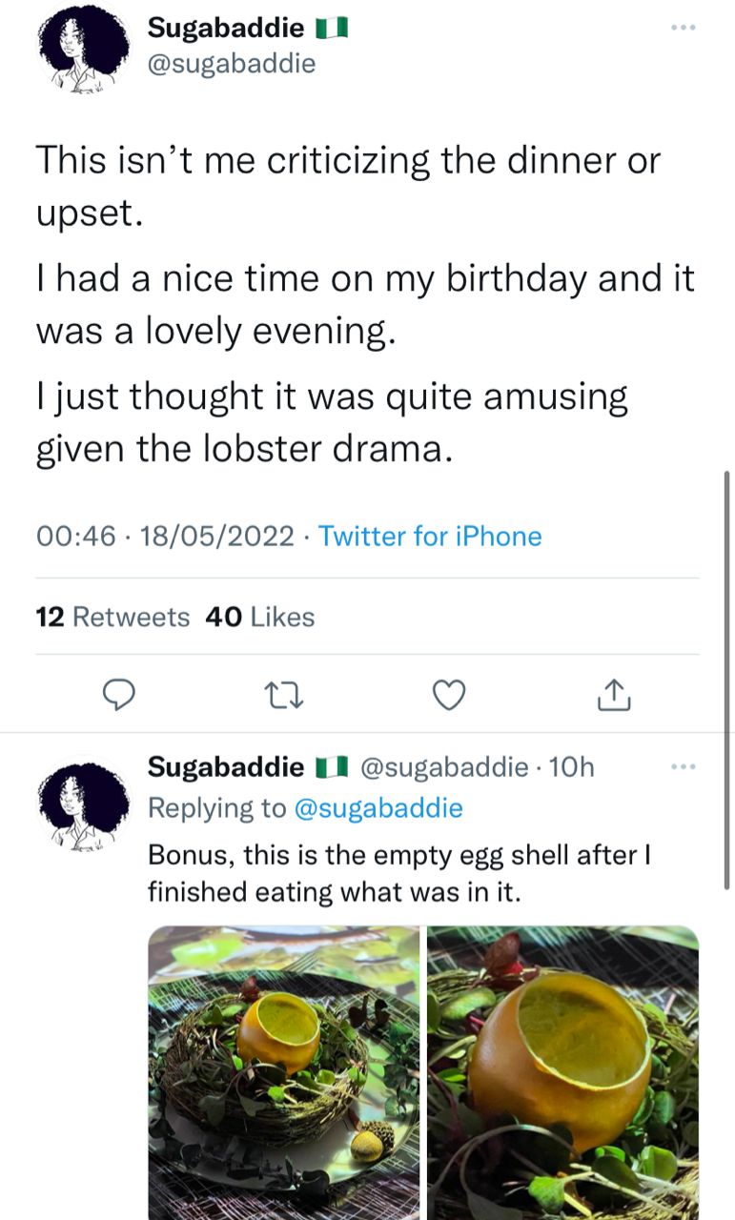Tap the 00:46 · 18/05/2022 timestamp
Screen dimensions: 735x1220
164,536
